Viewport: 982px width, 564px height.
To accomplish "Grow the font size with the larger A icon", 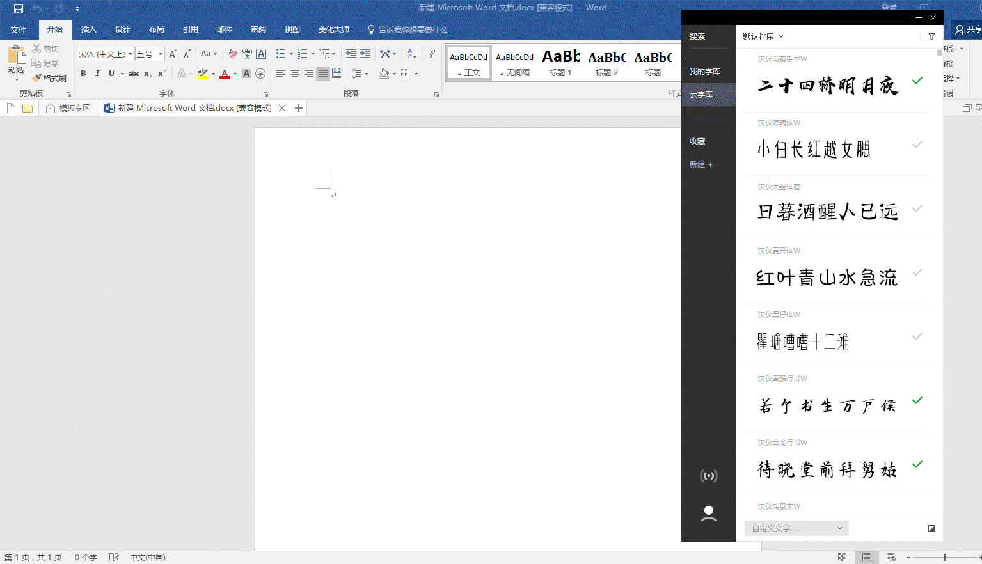I will pyautogui.click(x=173, y=54).
